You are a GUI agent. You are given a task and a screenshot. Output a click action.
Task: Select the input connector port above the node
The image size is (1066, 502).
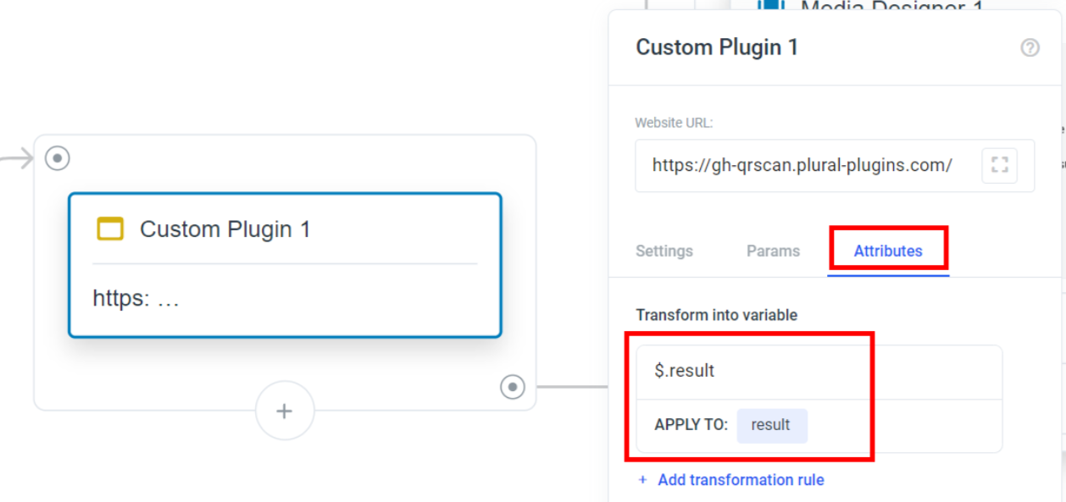[58, 157]
